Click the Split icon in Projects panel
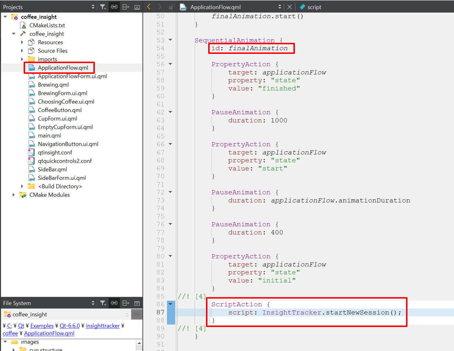 tap(126, 7)
